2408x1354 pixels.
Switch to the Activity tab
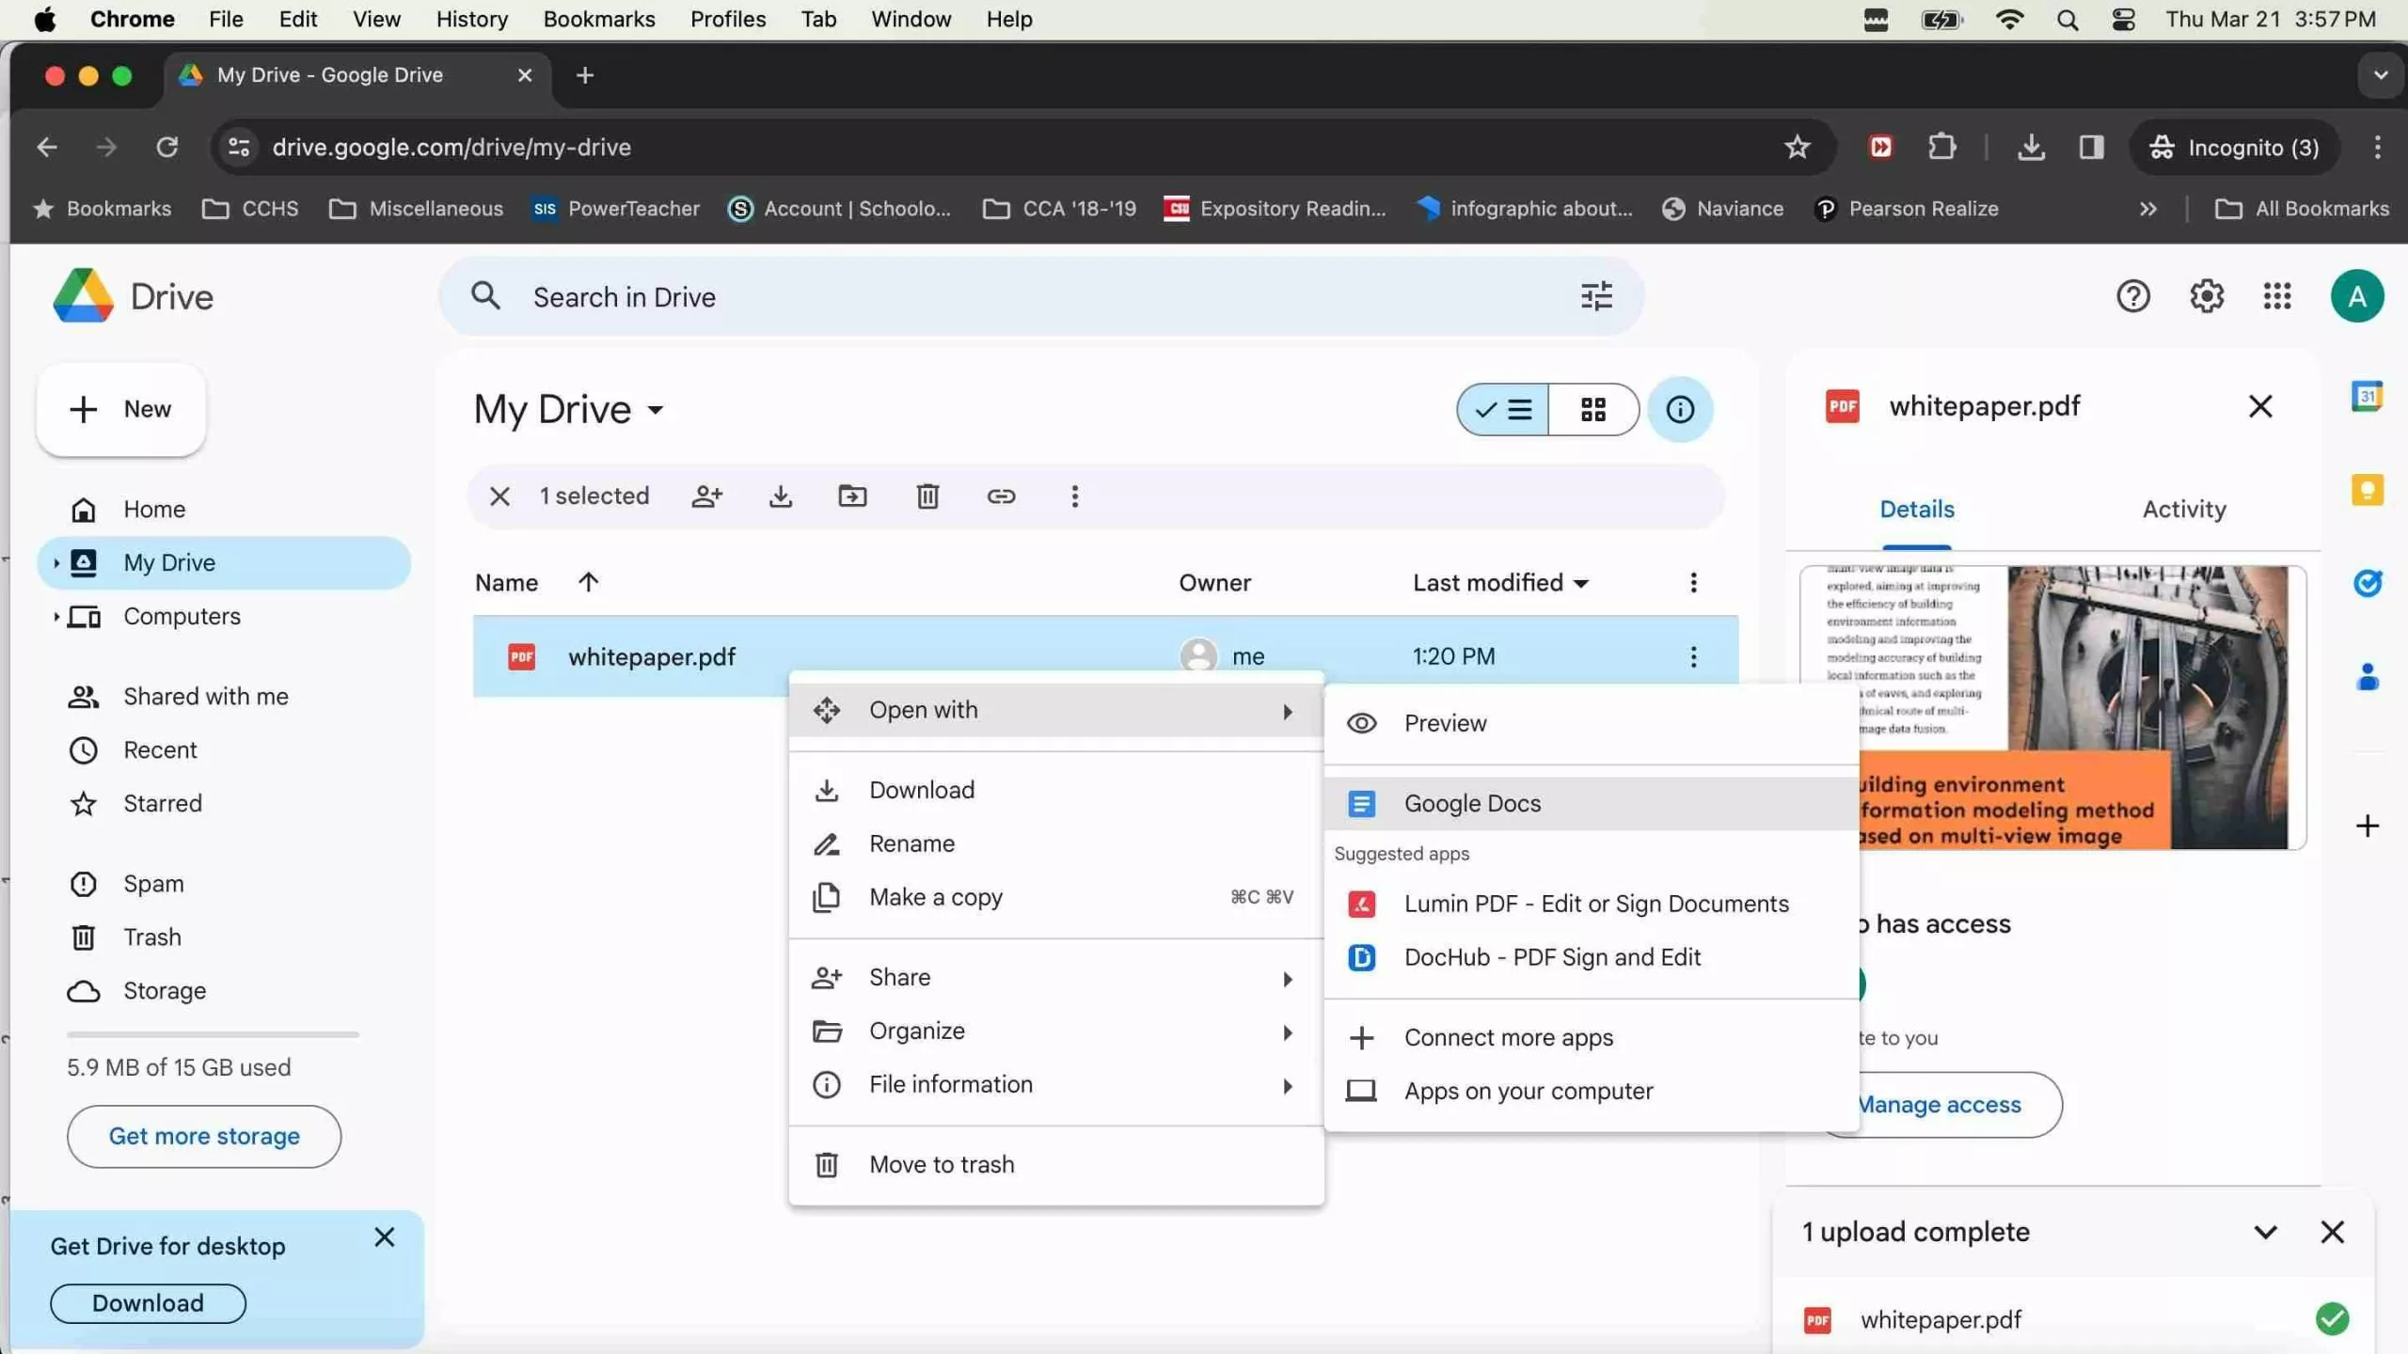2183,509
